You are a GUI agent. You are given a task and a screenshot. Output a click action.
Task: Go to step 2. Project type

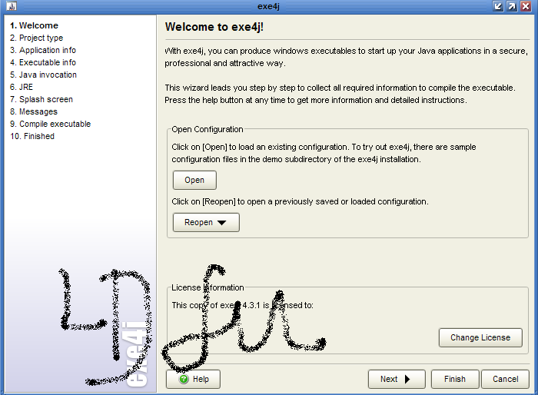click(x=36, y=38)
